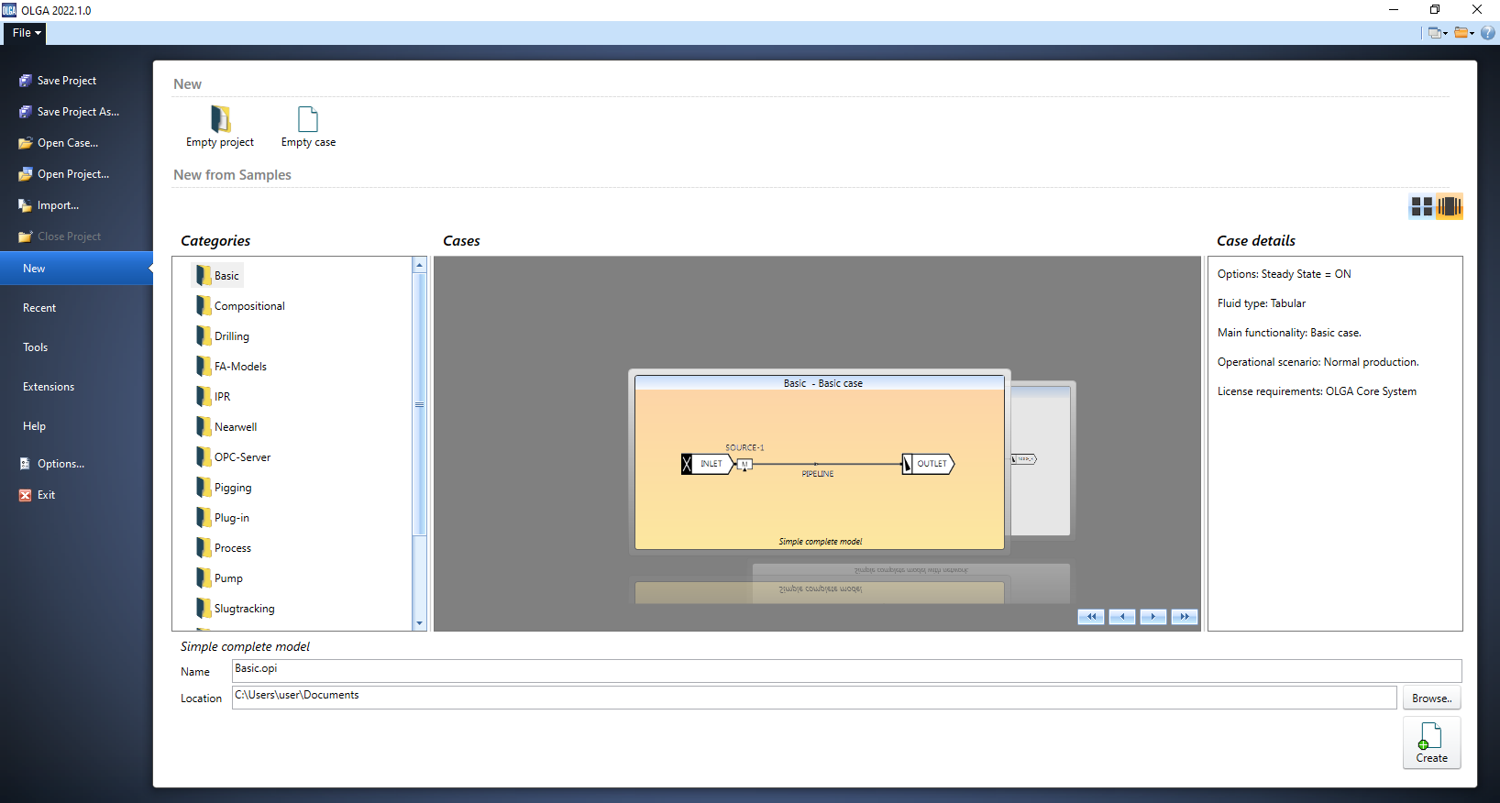Click the Name field containing Basic.opi
The width and height of the screenshot is (1500, 803).
(847, 671)
